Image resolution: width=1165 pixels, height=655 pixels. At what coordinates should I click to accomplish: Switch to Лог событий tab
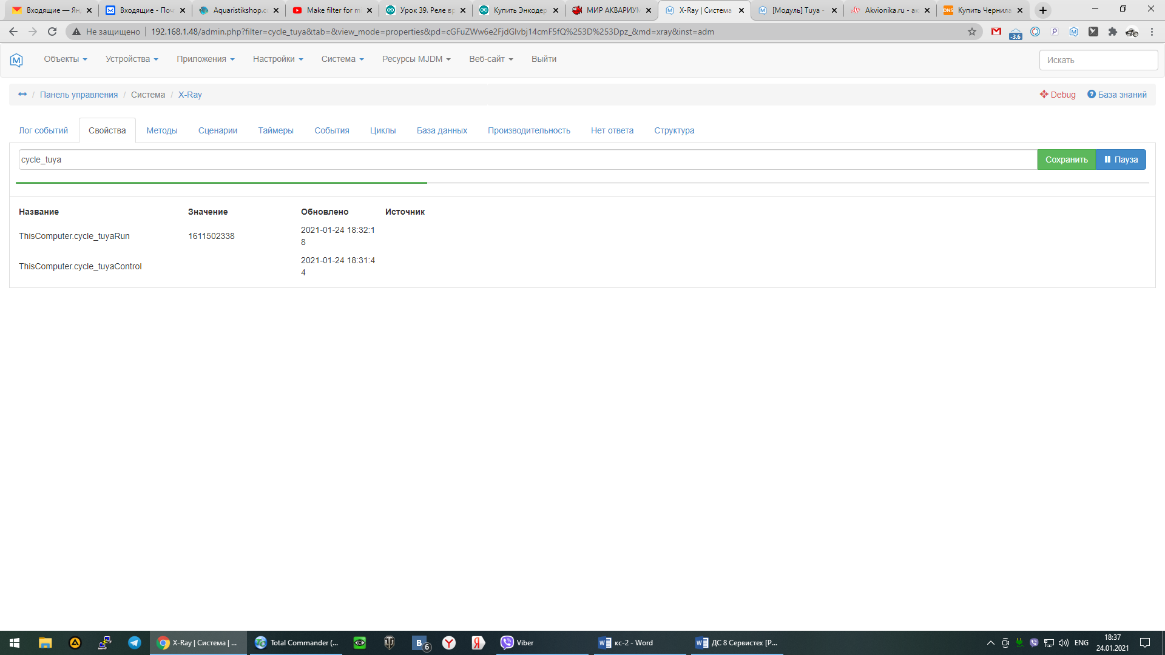click(43, 130)
